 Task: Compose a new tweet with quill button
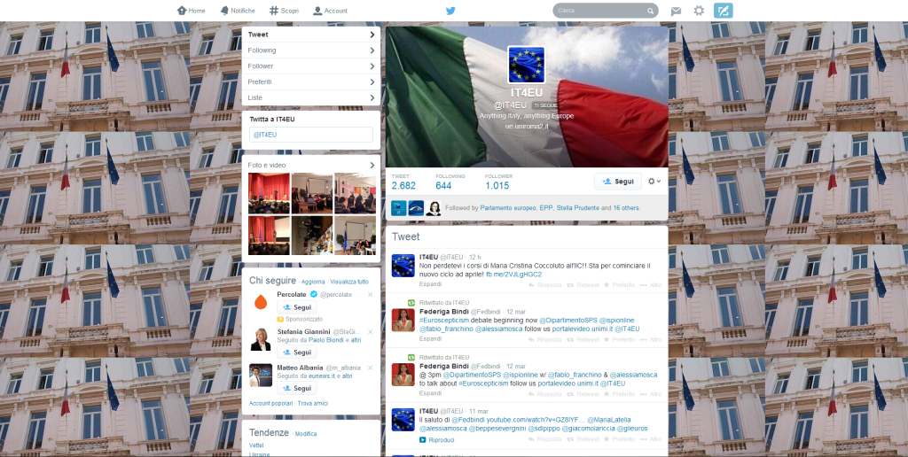[724, 11]
